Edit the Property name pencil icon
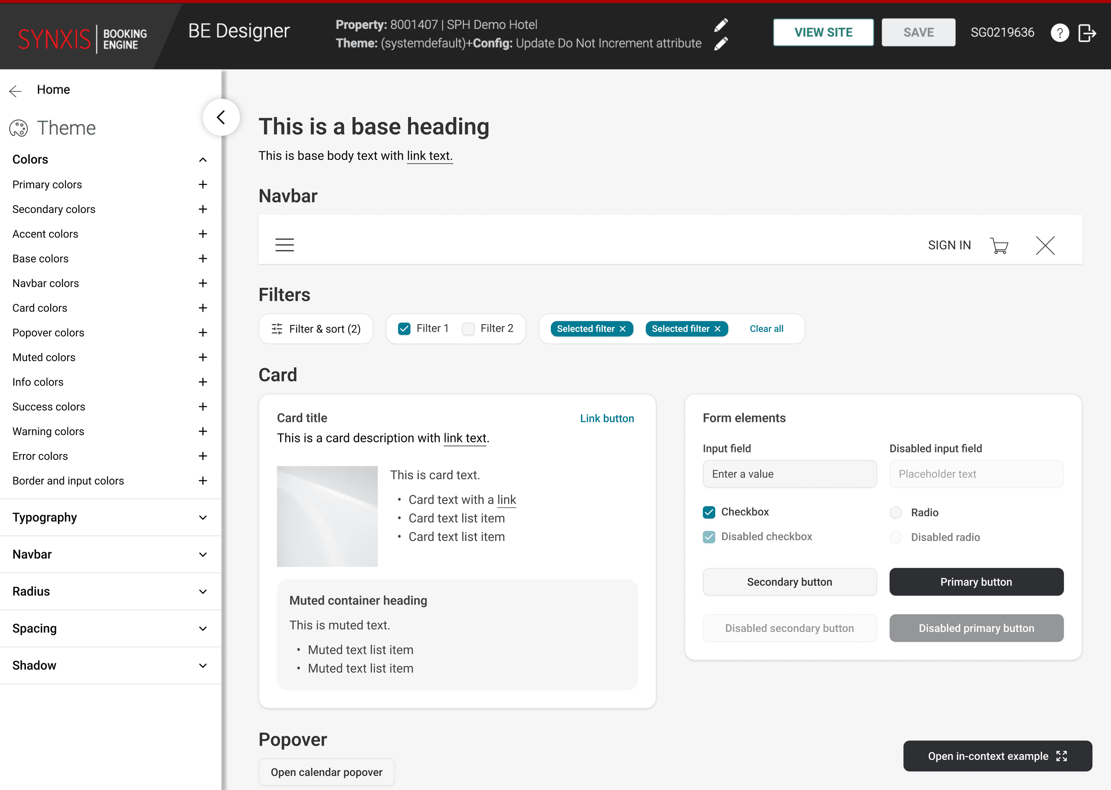This screenshot has width=1111, height=790. click(x=721, y=25)
